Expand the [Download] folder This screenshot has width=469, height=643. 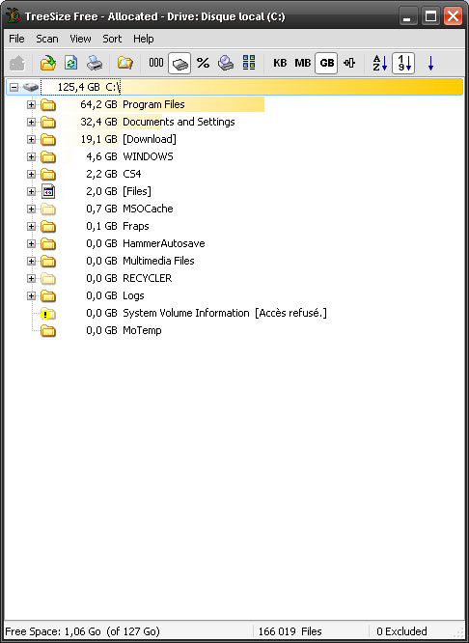click(x=31, y=139)
